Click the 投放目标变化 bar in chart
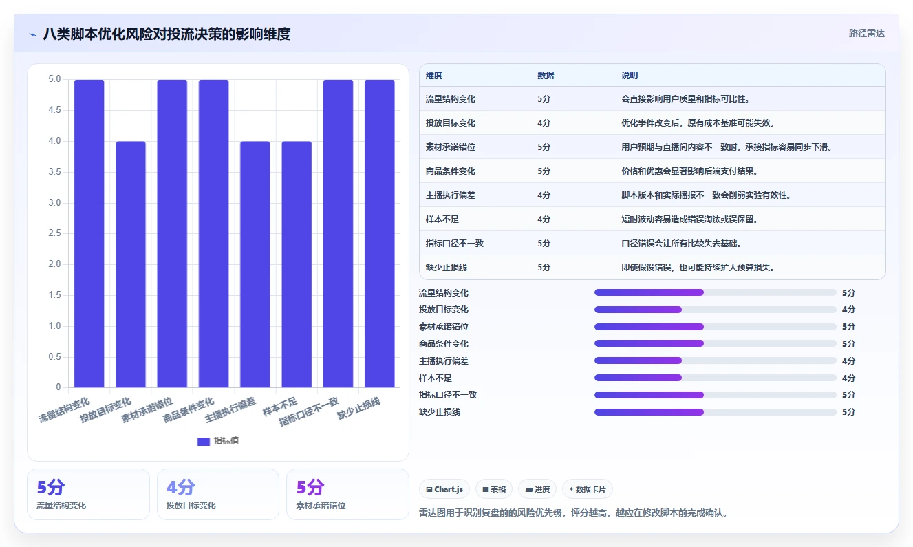913x547 pixels. pos(131,264)
